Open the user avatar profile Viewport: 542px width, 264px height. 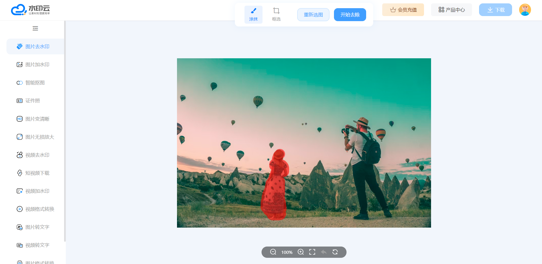pos(525,10)
